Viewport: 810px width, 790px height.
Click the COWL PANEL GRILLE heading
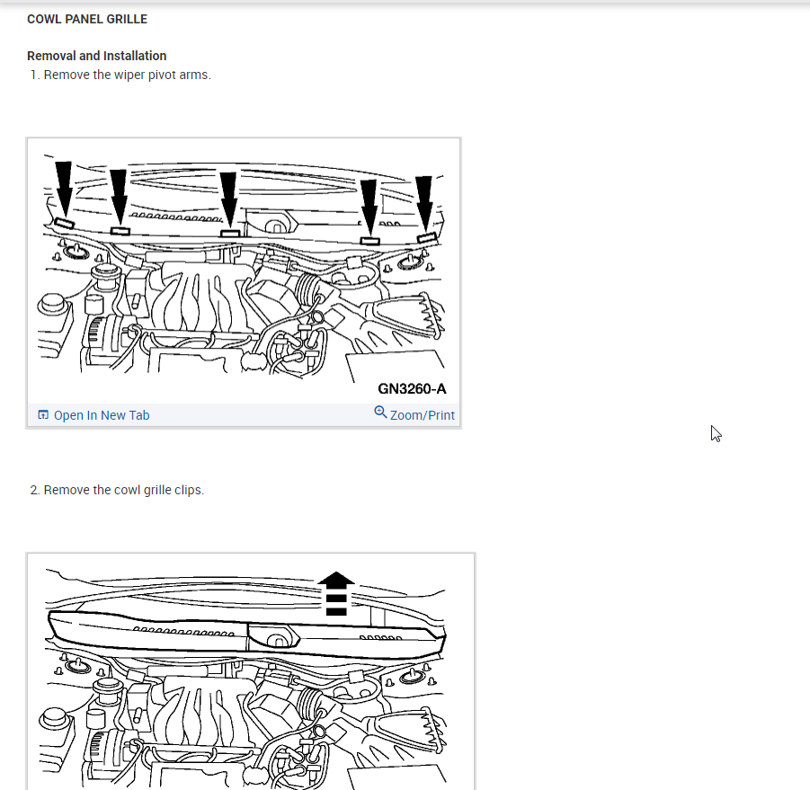(87, 19)
